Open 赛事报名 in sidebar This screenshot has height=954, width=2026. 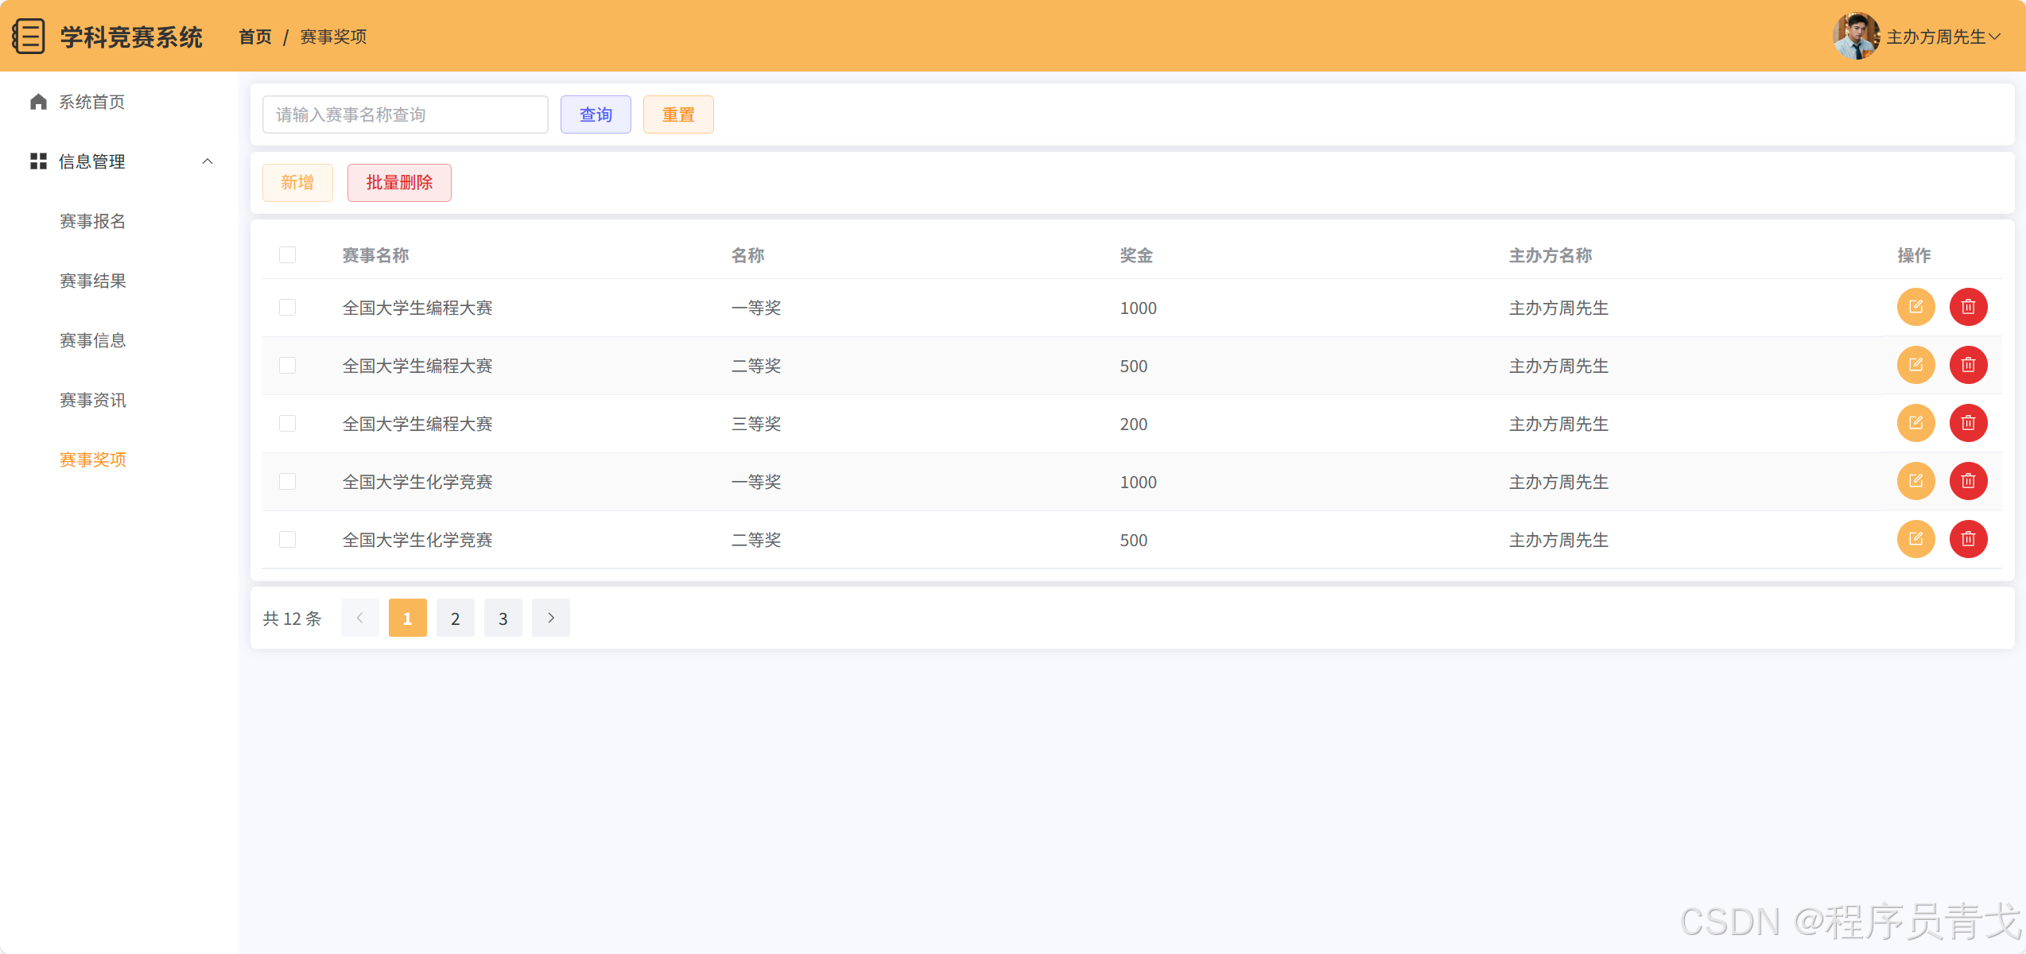coord(93,221)
